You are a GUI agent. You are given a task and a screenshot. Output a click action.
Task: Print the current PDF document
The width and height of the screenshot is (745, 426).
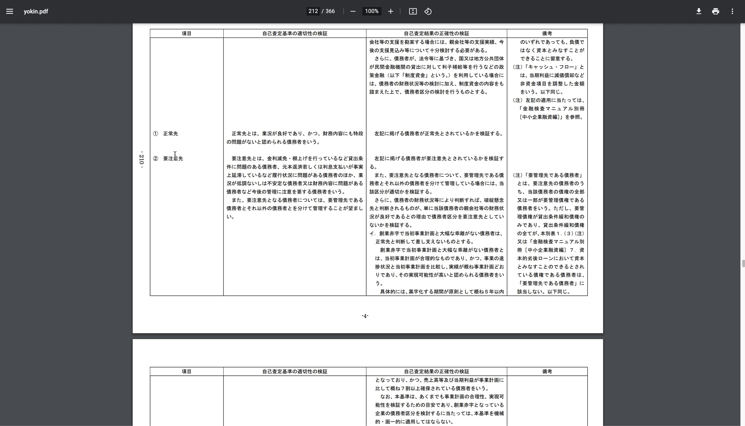[716, 11]
